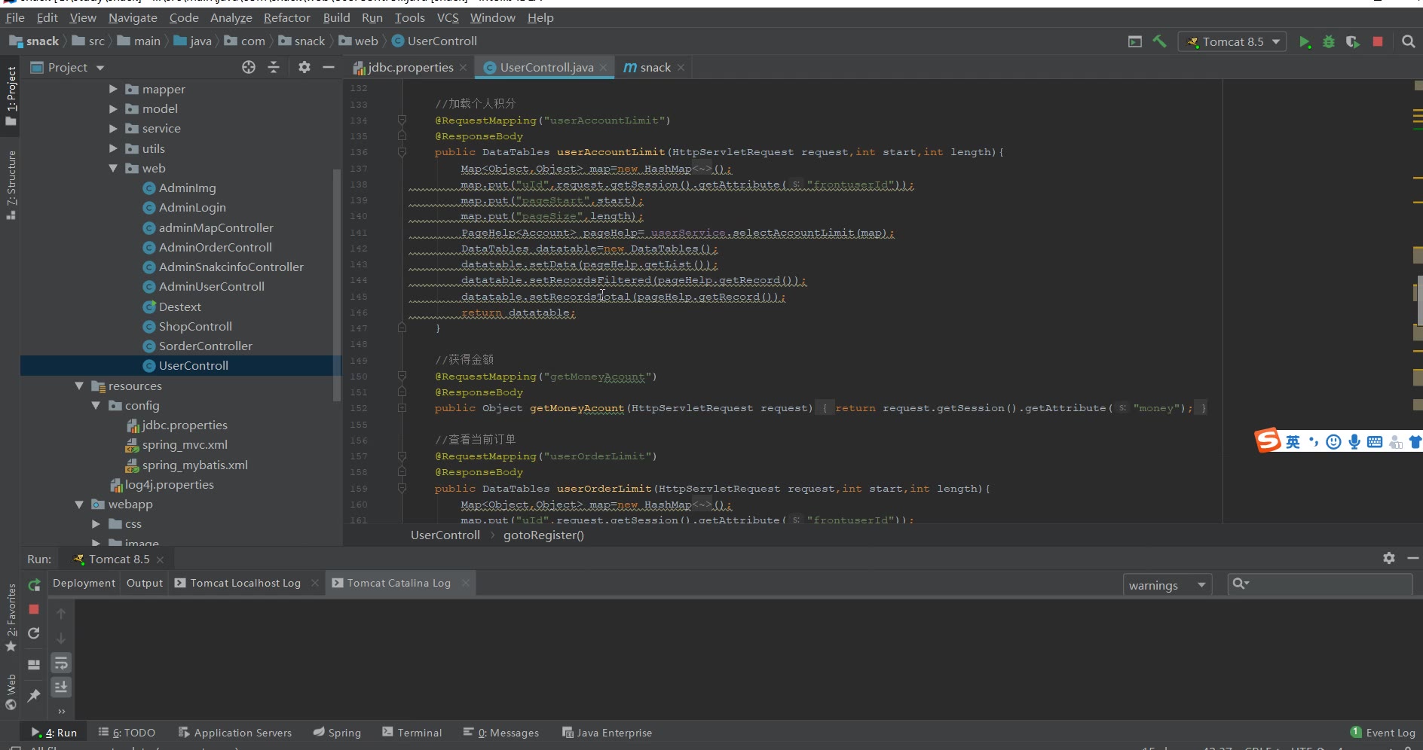Viewport: 1423px width, 750px height.
Task: Start debugging with the Debug bug icon
Action: [x=1329, y=42]
